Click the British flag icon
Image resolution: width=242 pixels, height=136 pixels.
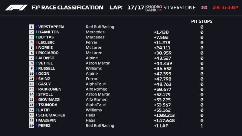click(x=204, y=8)
